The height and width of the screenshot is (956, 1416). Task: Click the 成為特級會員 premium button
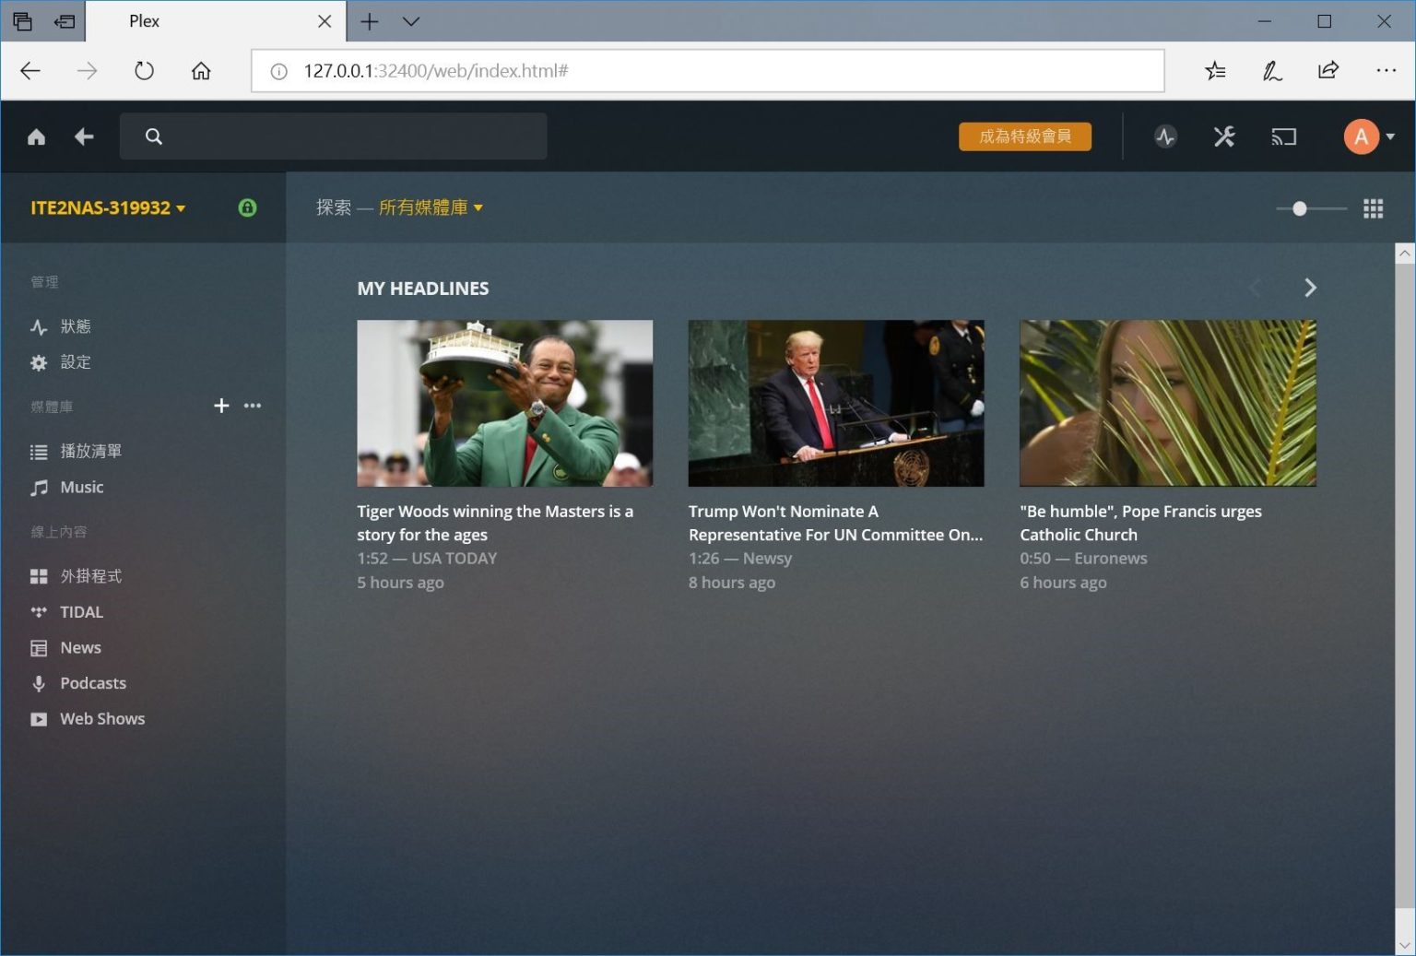[x=1024, y=137]
